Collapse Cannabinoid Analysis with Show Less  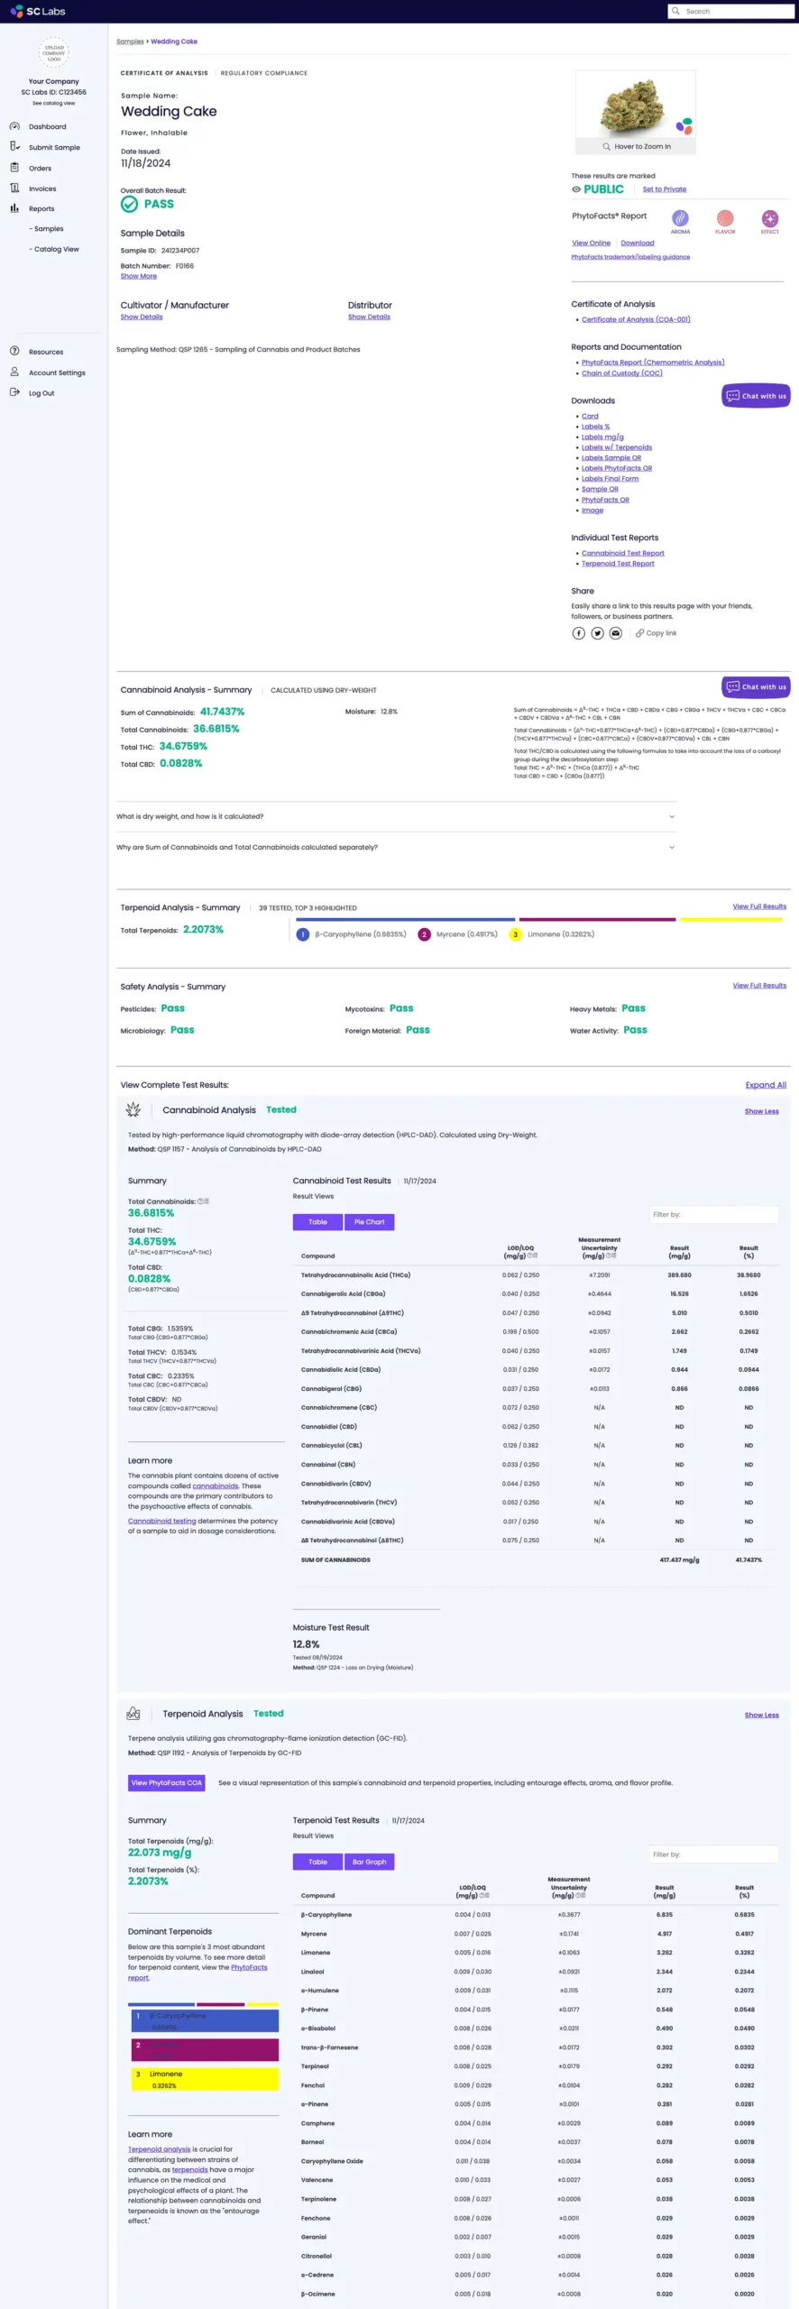click(762, 1111)
